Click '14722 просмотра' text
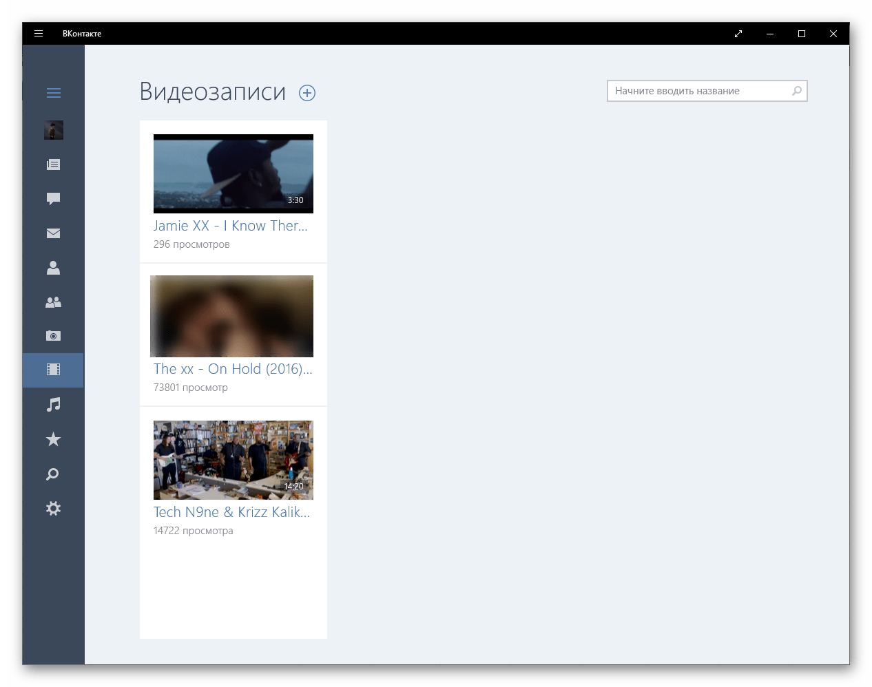 [x=194, y=531]
